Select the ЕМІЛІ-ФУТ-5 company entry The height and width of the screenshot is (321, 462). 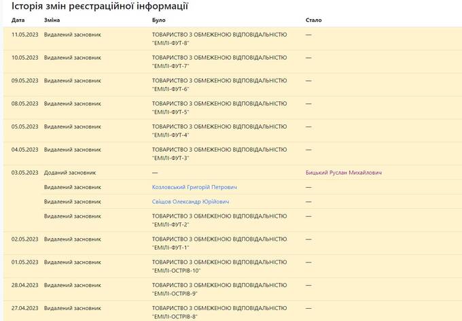(219, 107)
